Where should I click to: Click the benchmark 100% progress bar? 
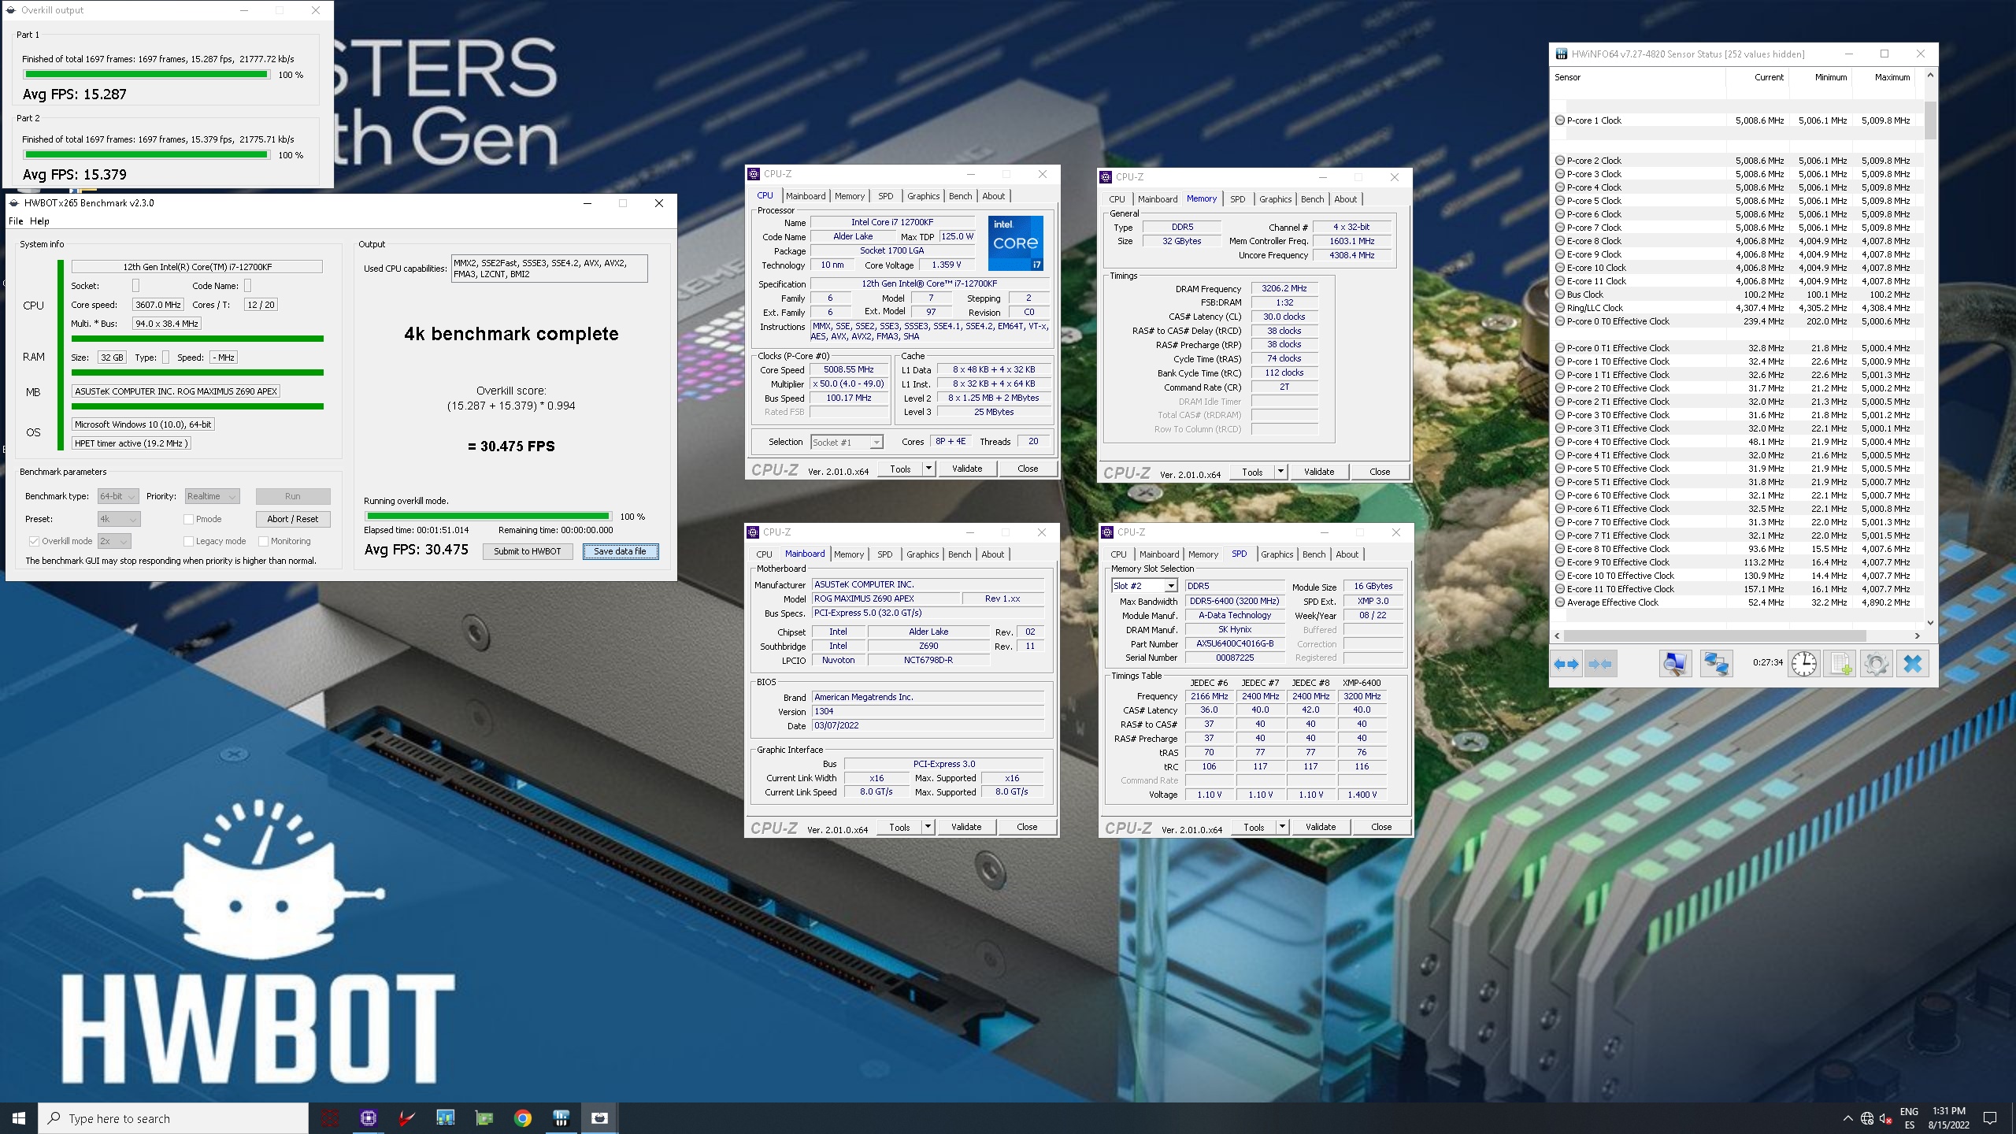click(x=487, y=517)
